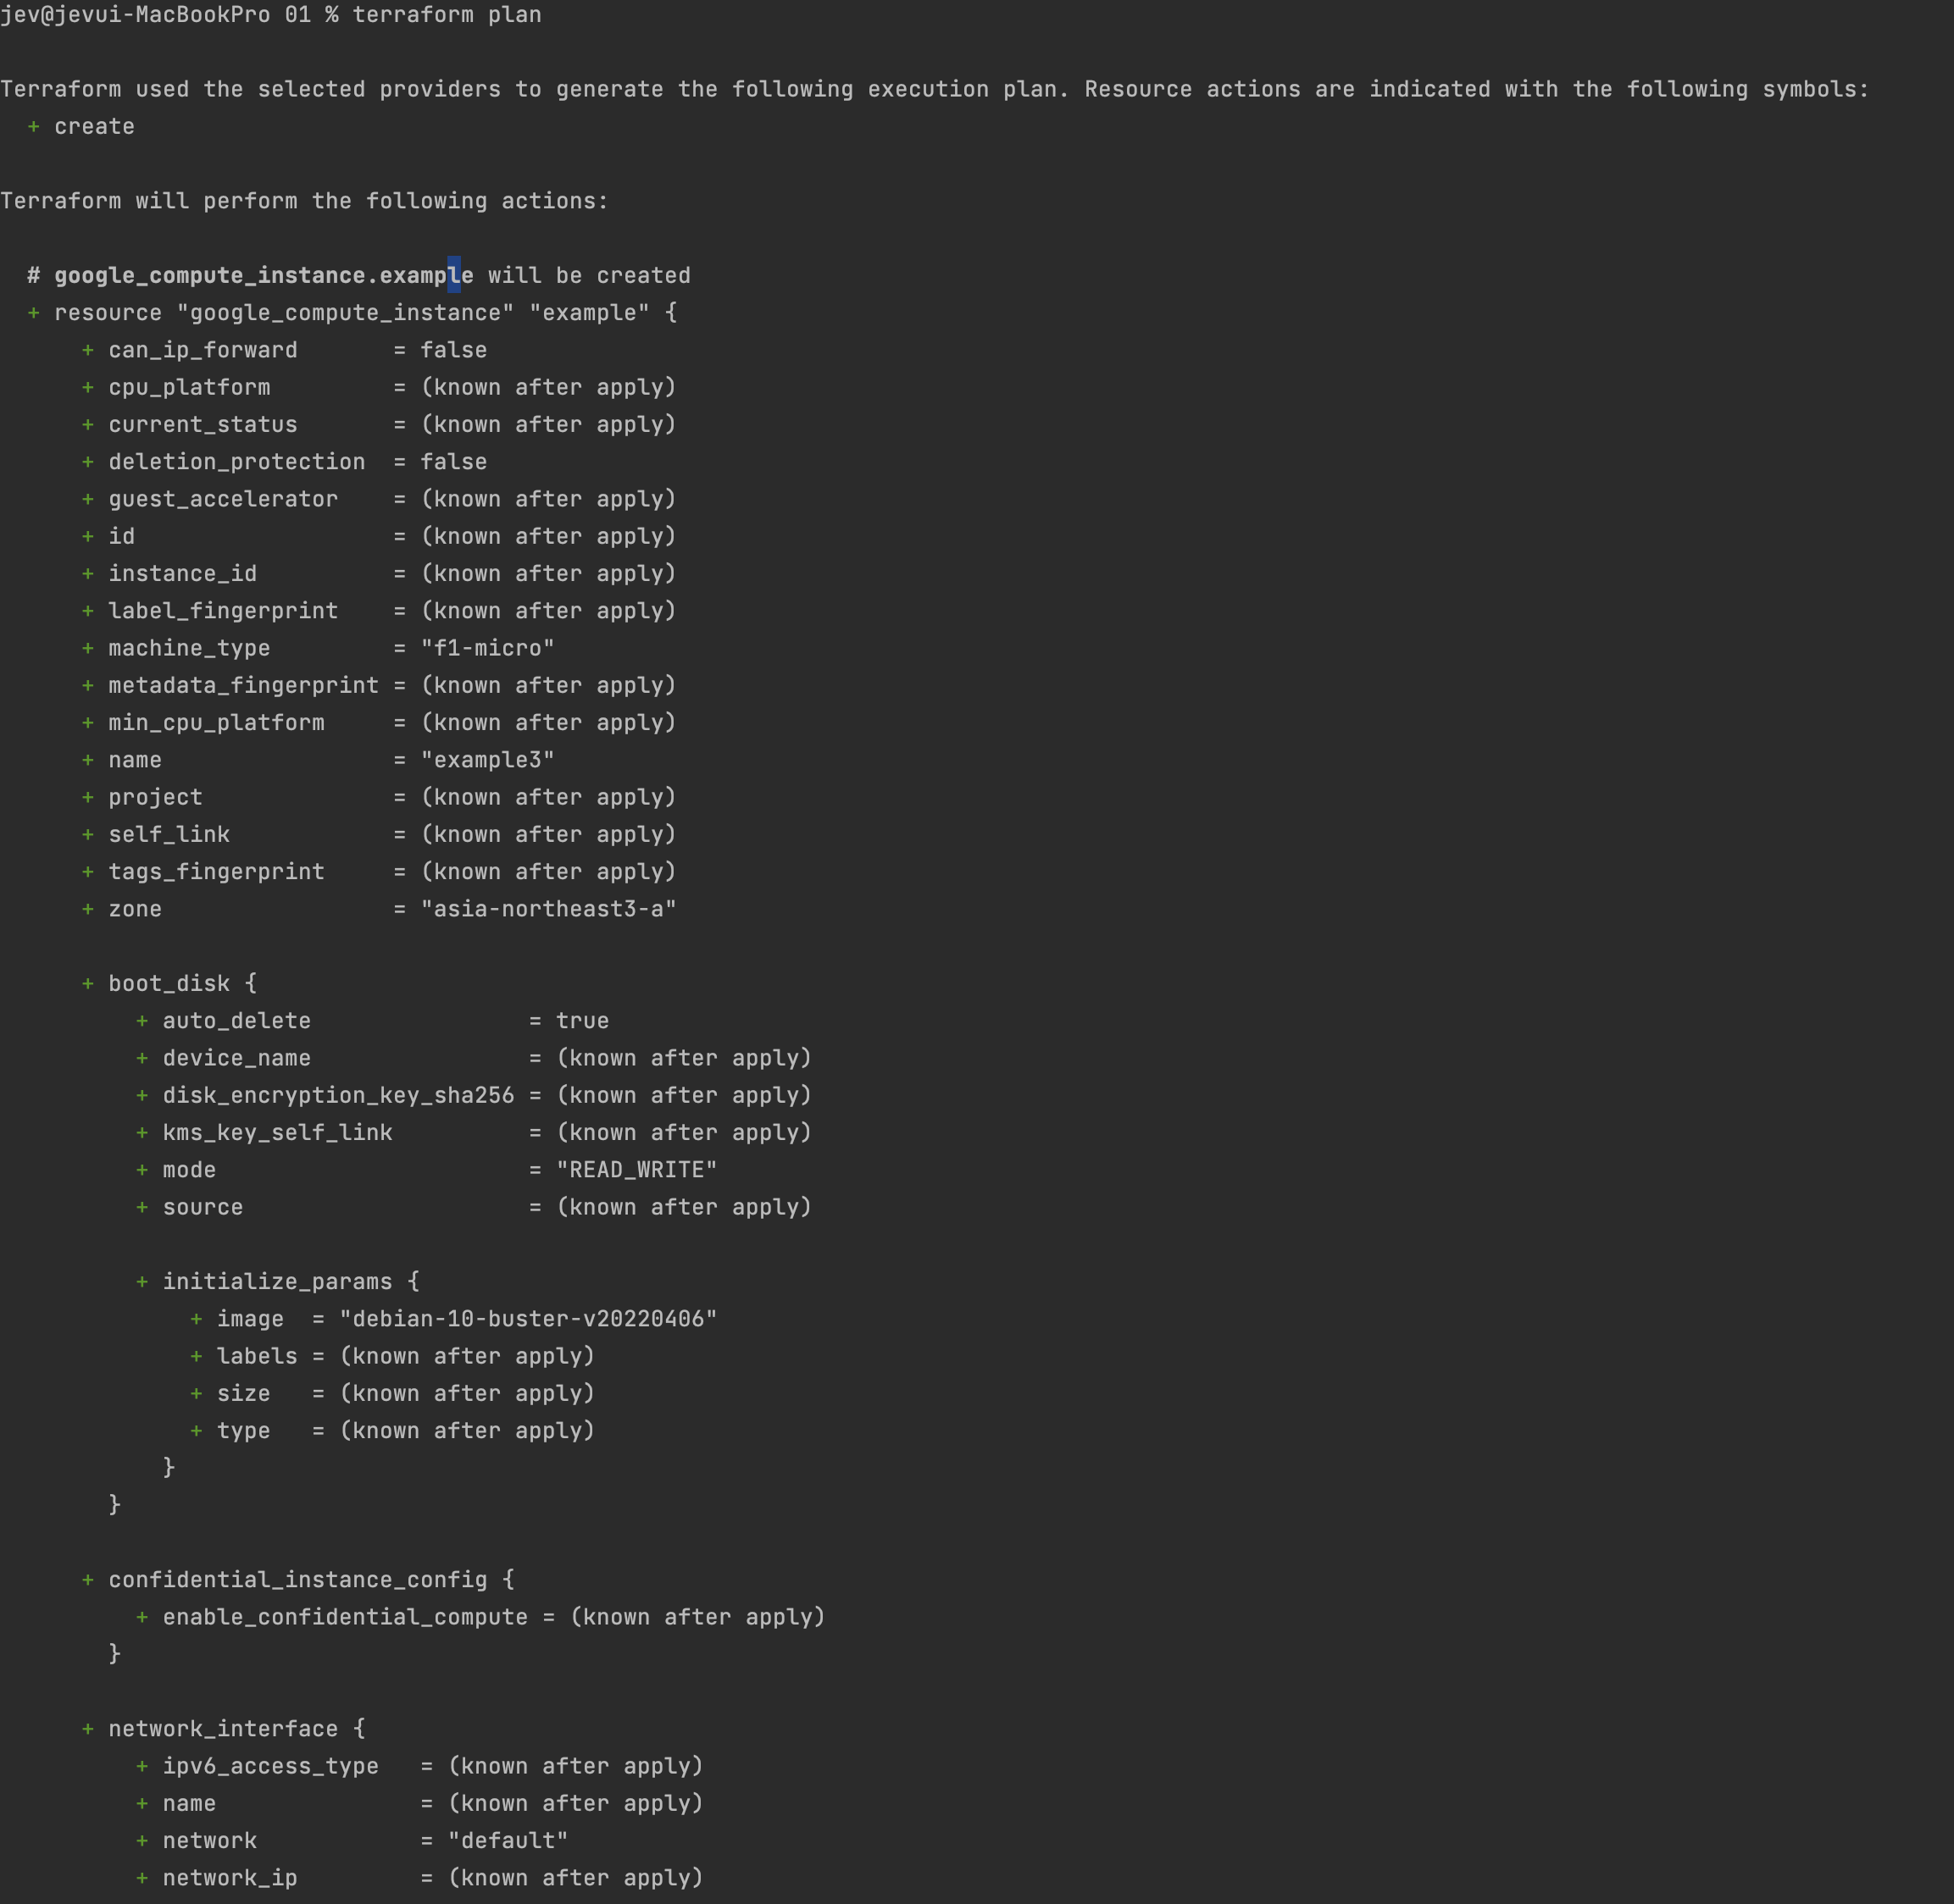Click the 'example3' name value

tap(487, 760)
